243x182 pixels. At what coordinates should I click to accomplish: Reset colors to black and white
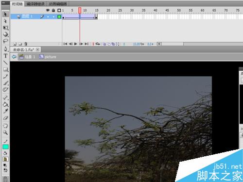pos(5,165)
